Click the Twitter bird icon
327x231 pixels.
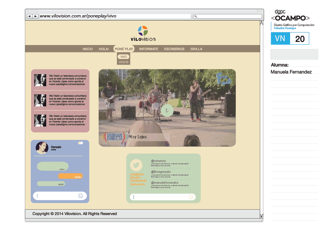tap(136, 165)
